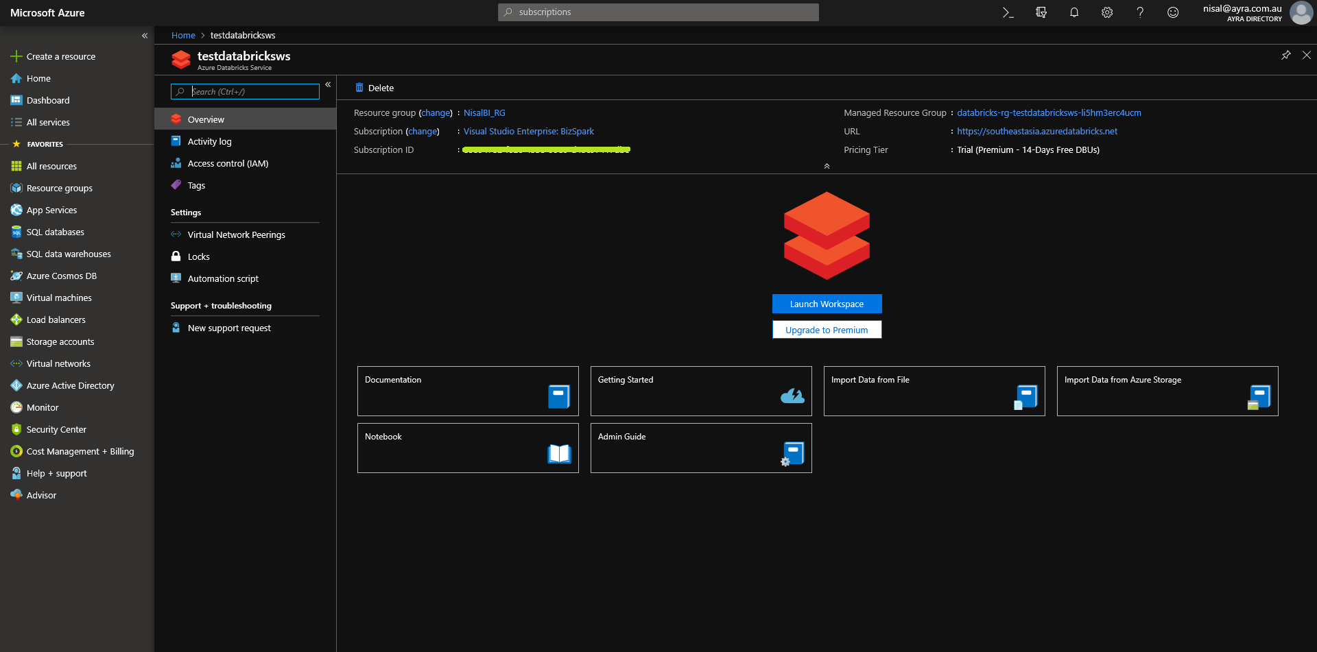Change the subscription link

(x=423, y=132)
